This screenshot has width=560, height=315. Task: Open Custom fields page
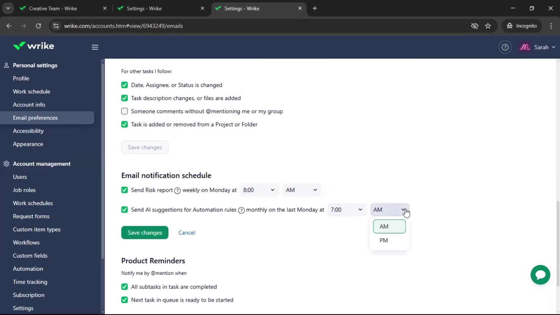tap(30, 256)
